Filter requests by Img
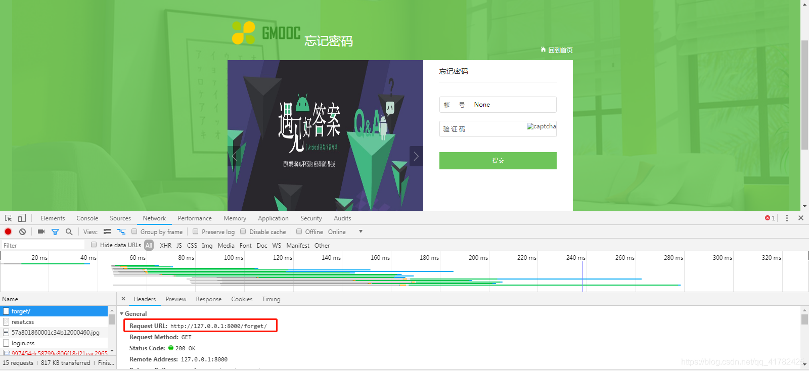 207,246
